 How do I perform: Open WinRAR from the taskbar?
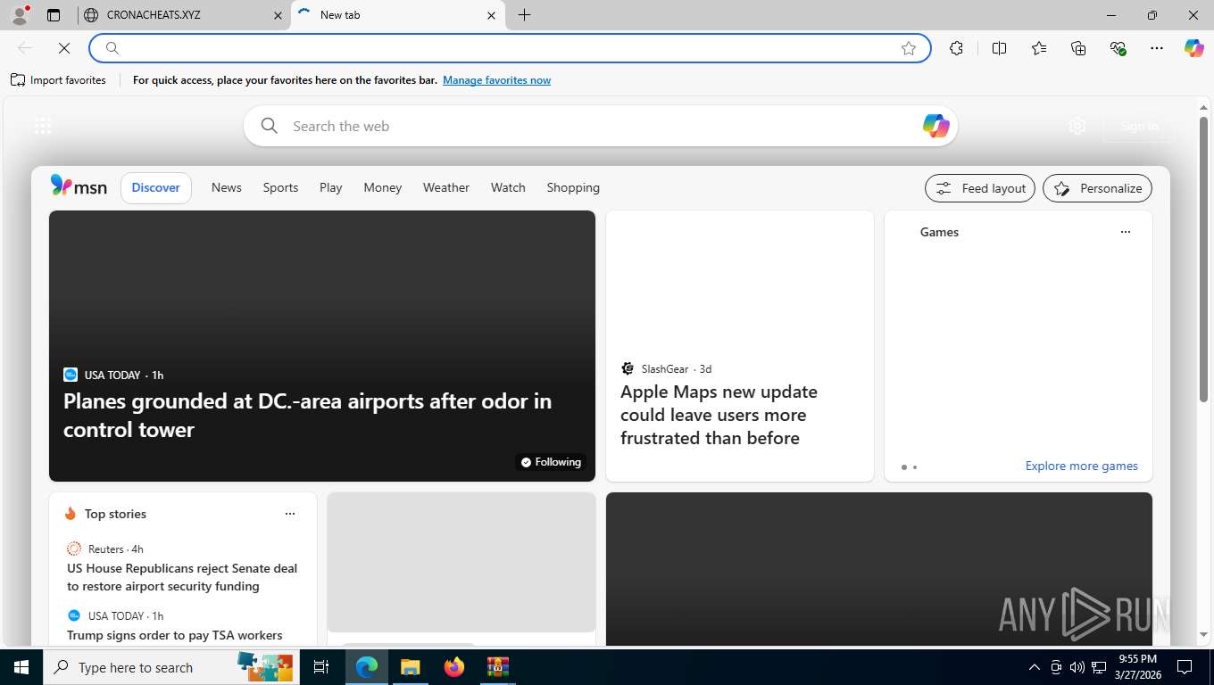click(x=498, y=667)
